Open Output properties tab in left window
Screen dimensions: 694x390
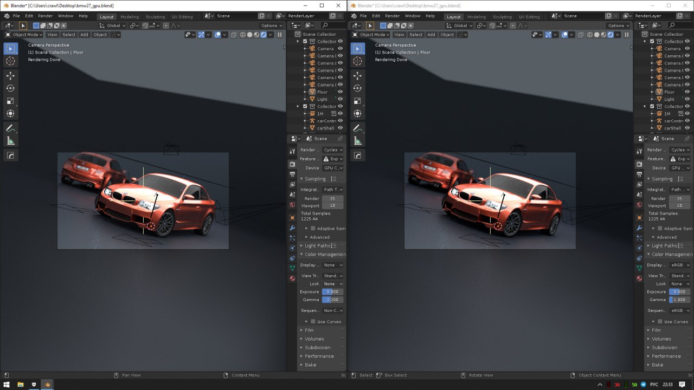[292, 174]
